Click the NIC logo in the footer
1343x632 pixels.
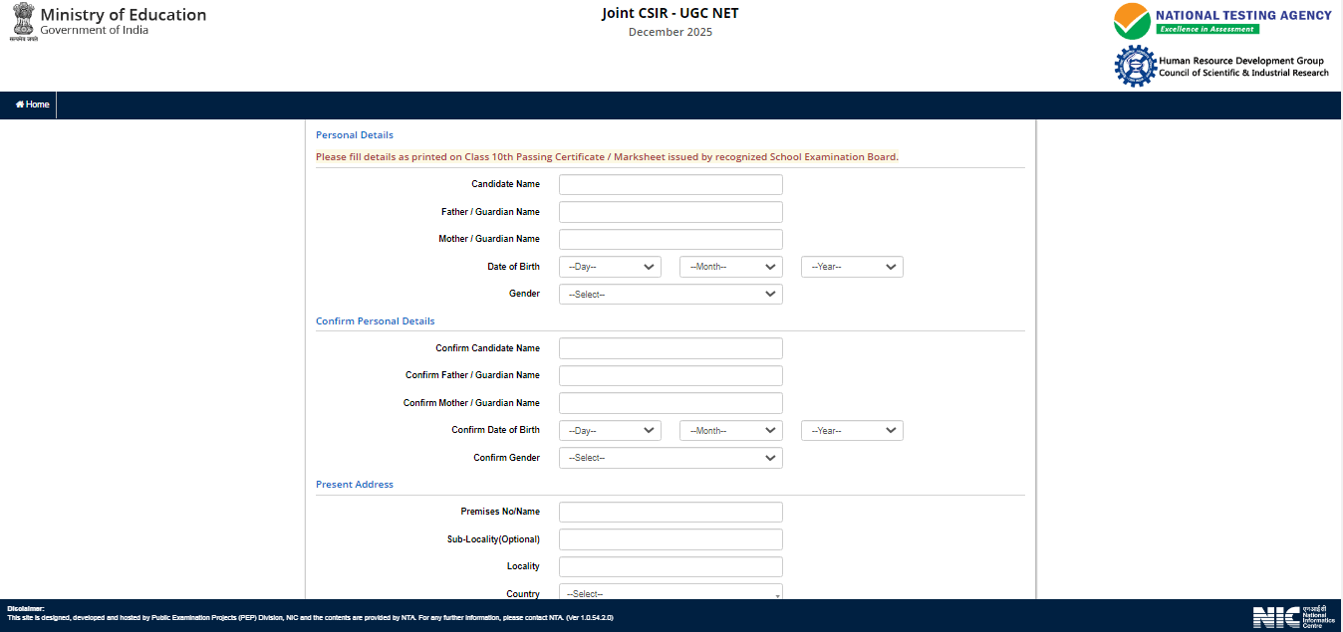point(1293,616)
